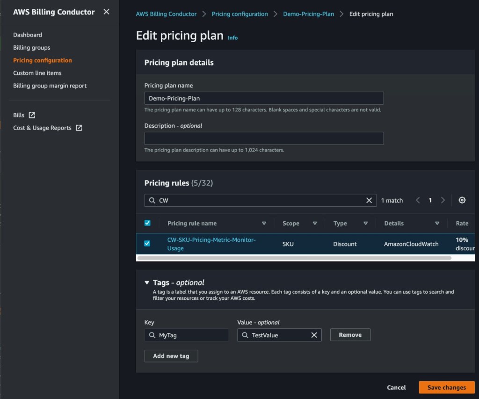Remove the MyTag tag
The image size is (479, 399).
350,335
